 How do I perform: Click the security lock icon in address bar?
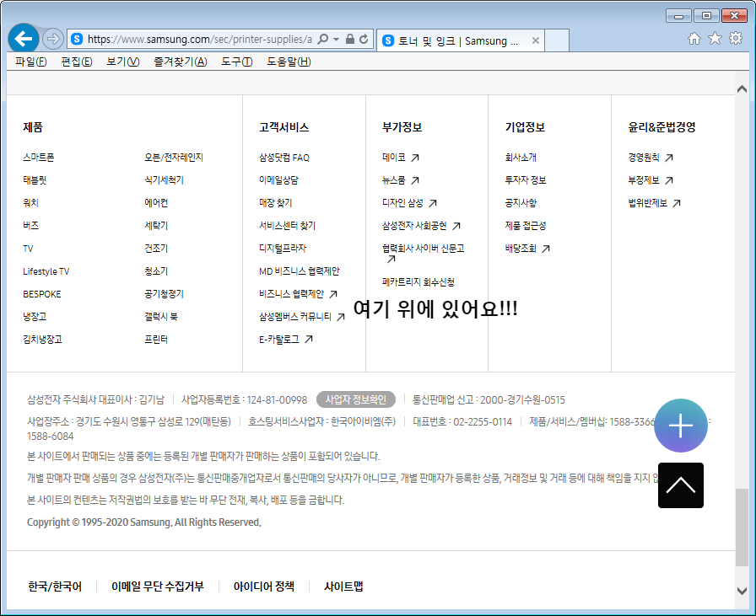tap(350, 39)
